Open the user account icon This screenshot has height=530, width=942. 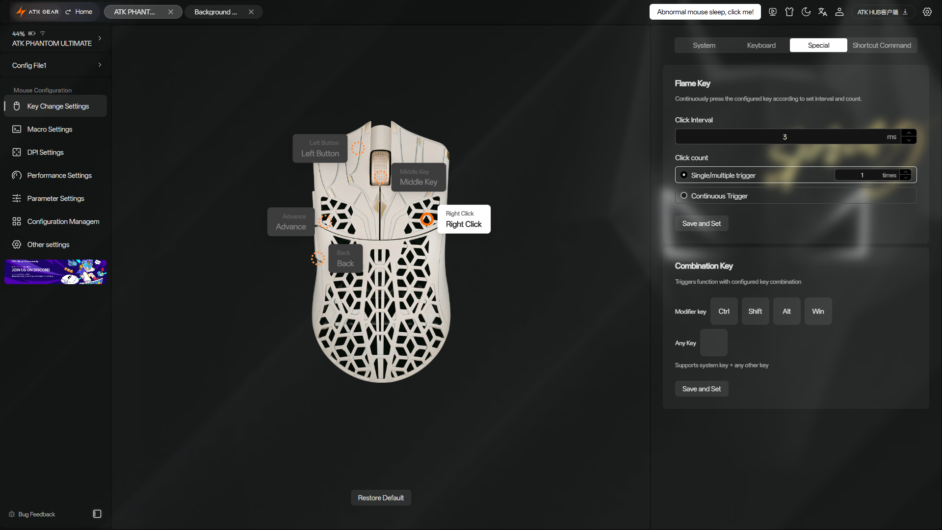(x=839, y=12)
